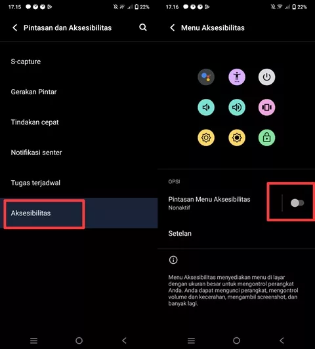The image size is (315, 349).
Task: Tap the volume down icon
Action: (x=206, y=107)
